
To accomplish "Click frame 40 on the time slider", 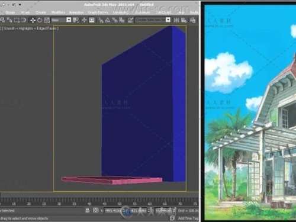I will point(89,204).
